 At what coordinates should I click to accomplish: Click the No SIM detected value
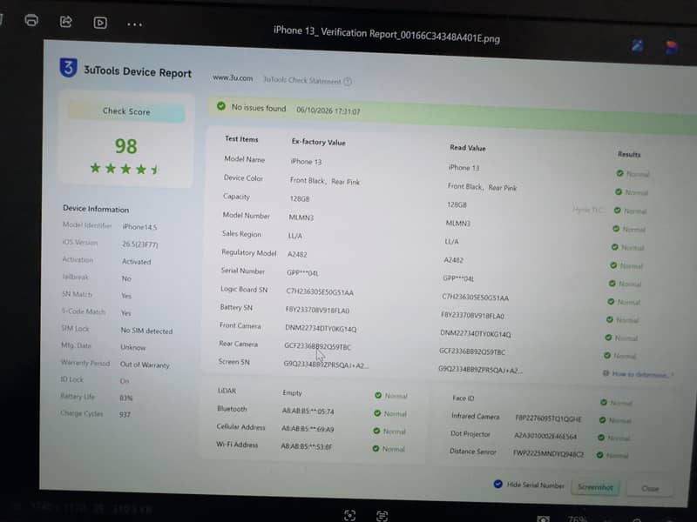click(x=146, y=331)
